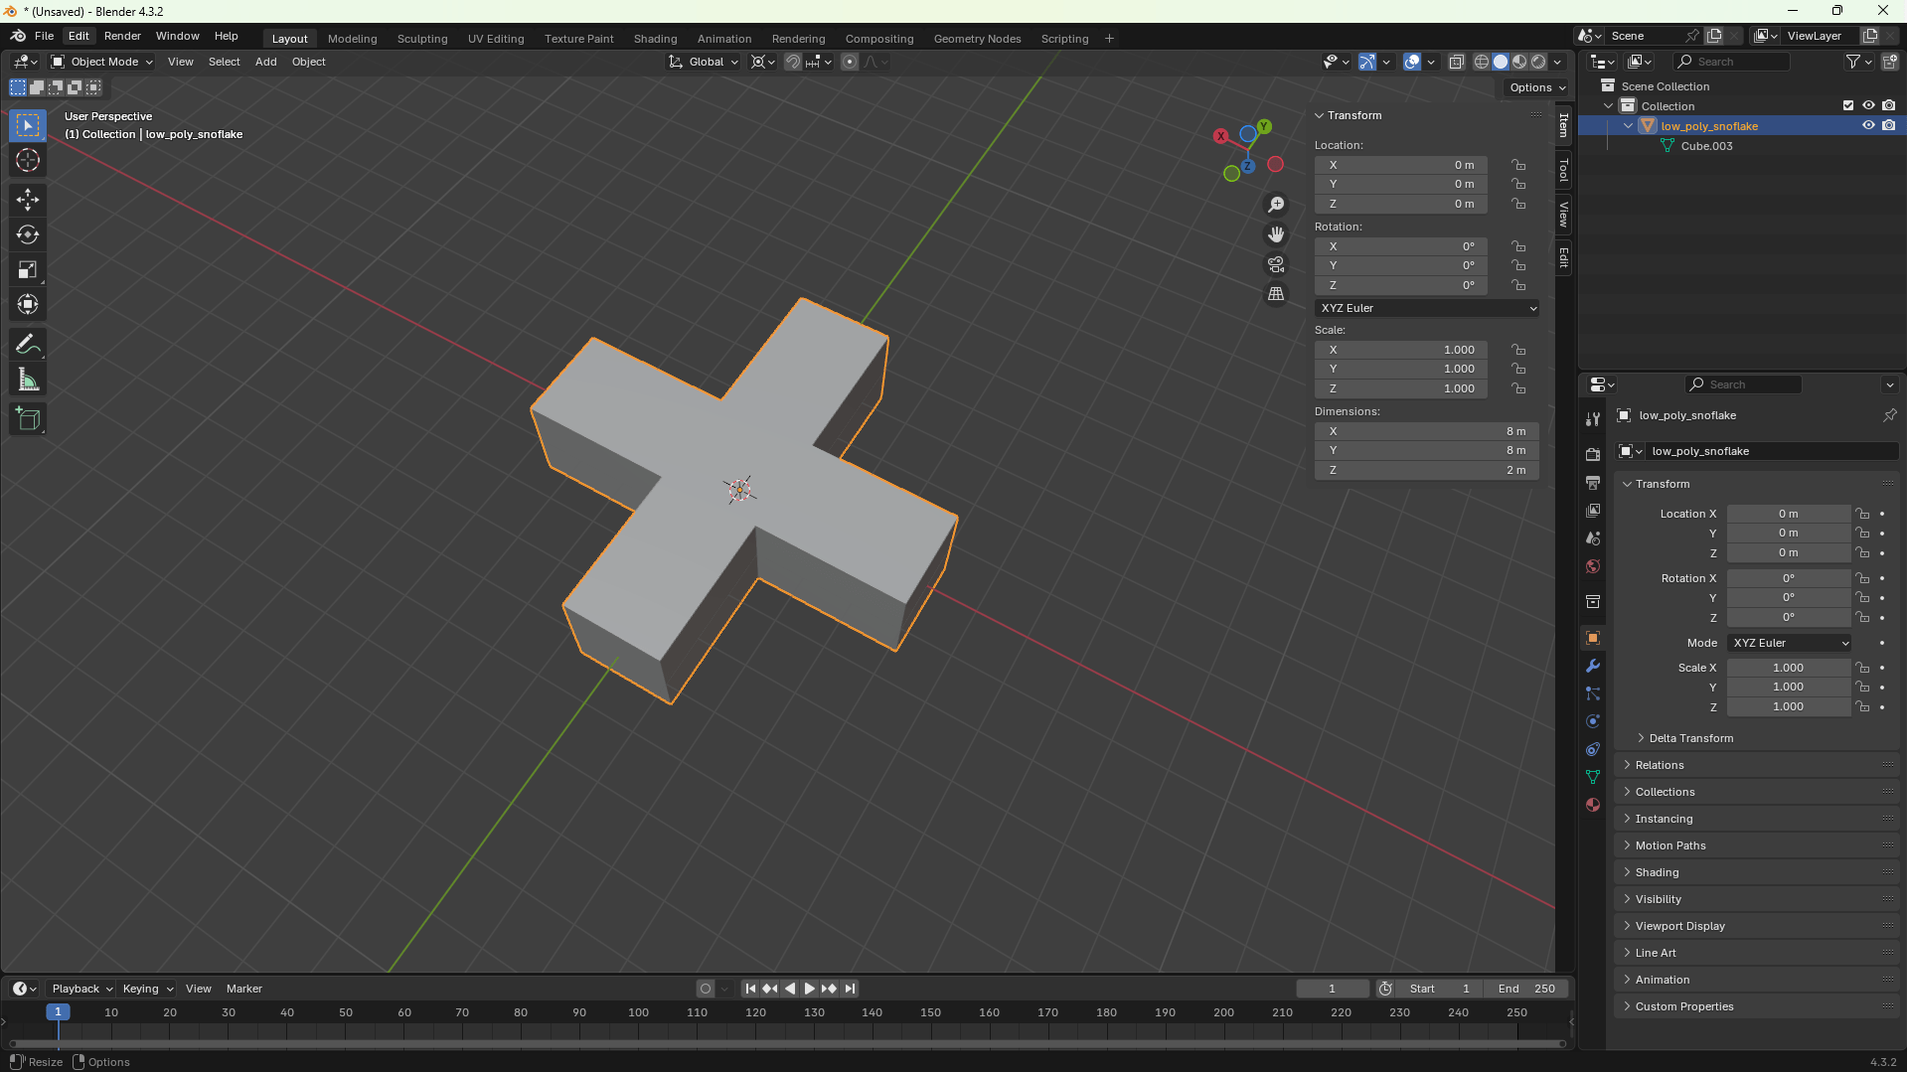The width and height of the screenshot is (1907, 1072).
Task: Select the 3D Cursor tool
Action: click(28, 160)
